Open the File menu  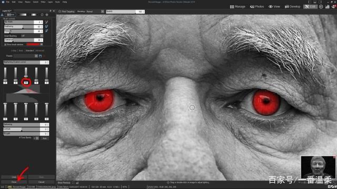(8, 2)
